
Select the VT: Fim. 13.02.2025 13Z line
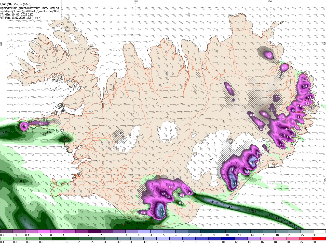[x=16, y=18]
